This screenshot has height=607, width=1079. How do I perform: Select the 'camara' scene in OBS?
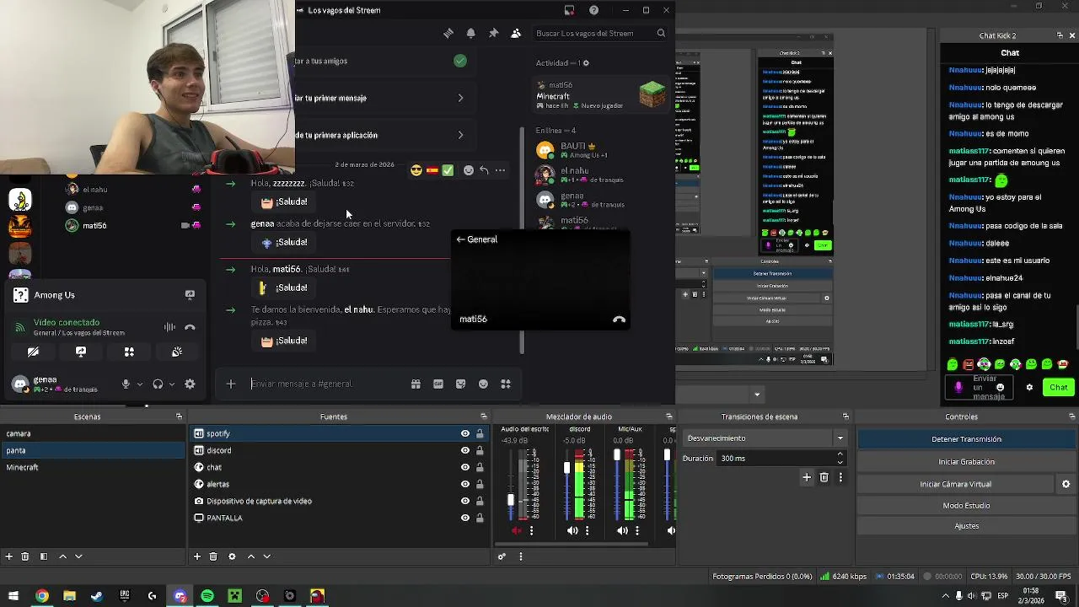(93, 433)
